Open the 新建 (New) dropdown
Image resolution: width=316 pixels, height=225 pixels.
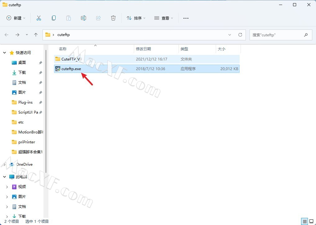16,18
